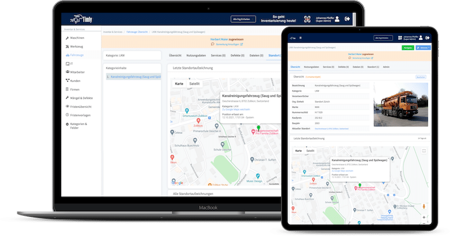The height and width of the screenshot is (236, 450).
Task: Tap logout icon in tablet header
Action: point(427,38)
